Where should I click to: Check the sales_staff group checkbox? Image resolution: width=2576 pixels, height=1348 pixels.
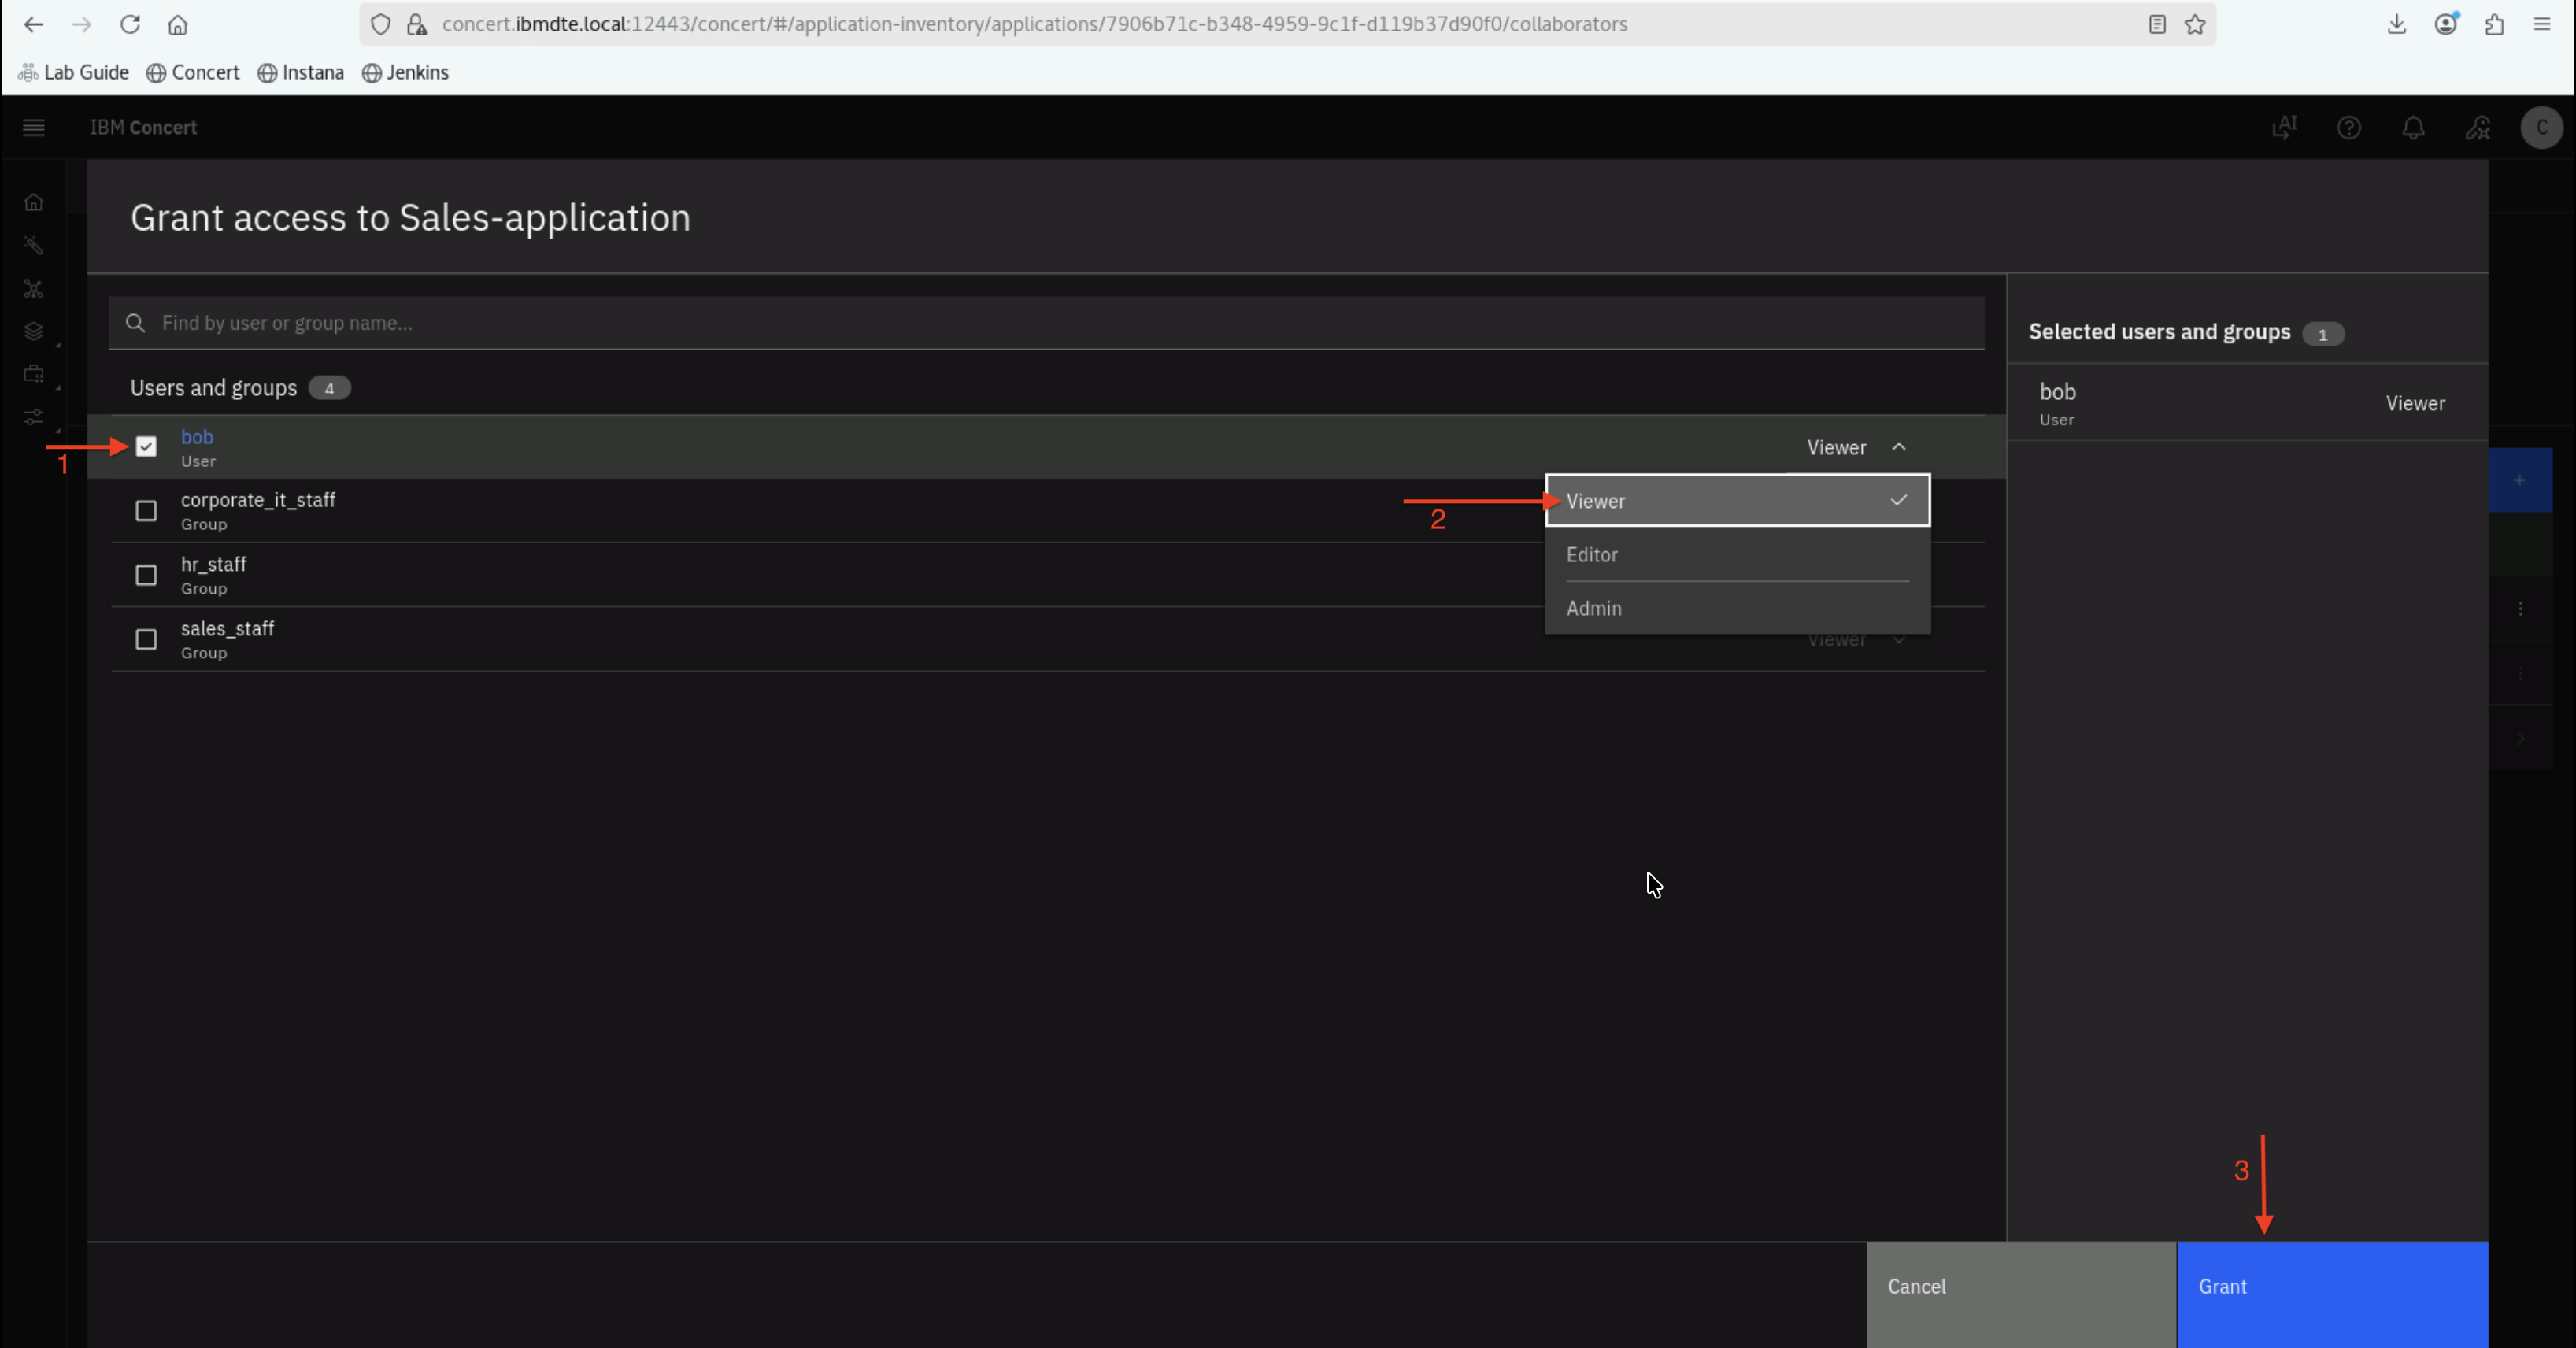click(x=146, y=639)
